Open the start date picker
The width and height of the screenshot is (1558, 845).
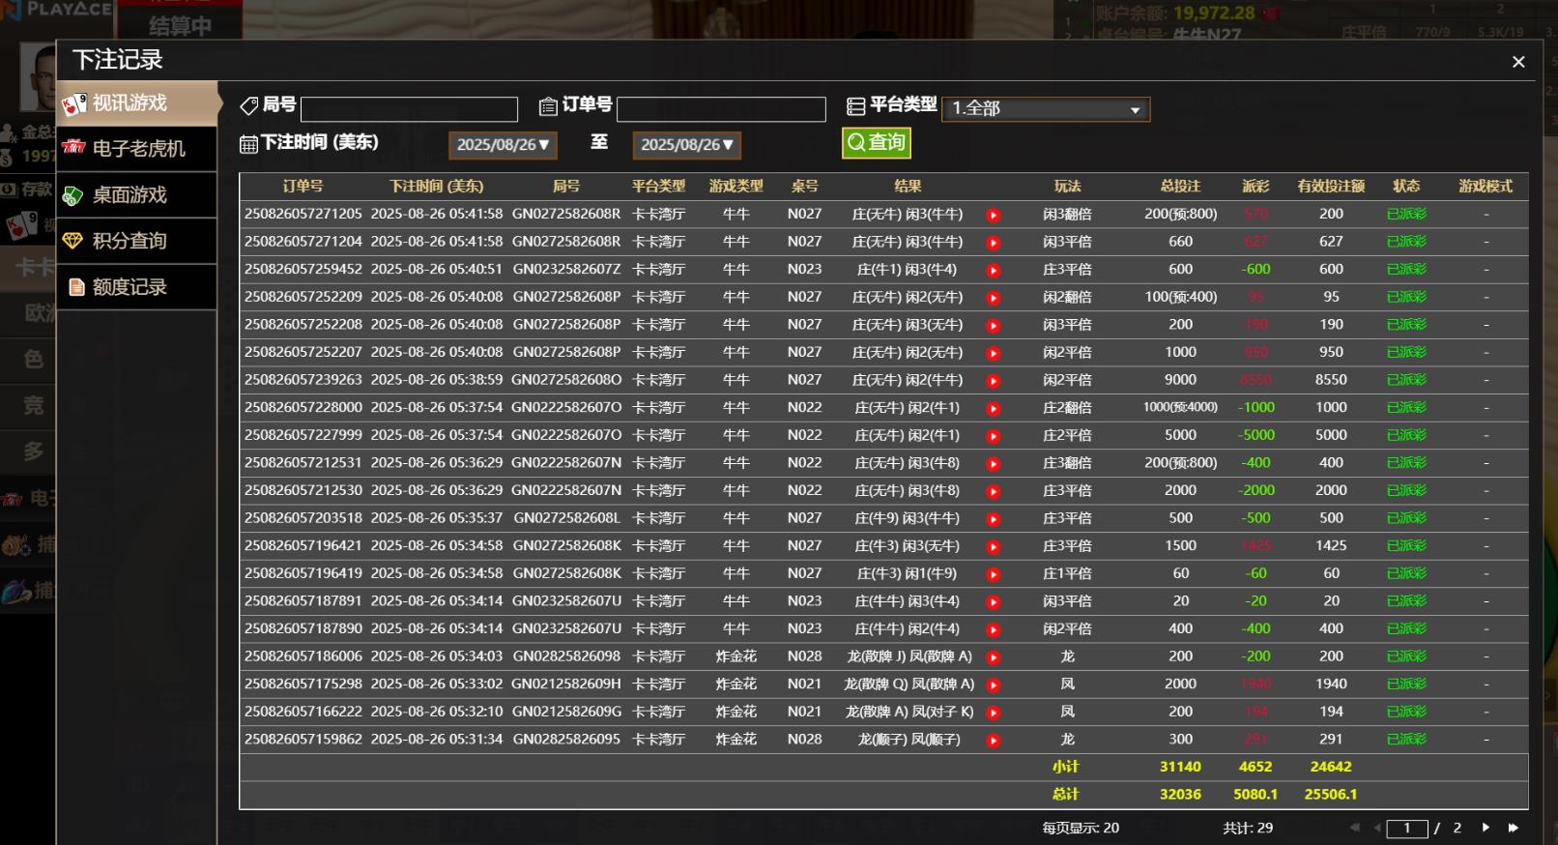(x=503, y=145)
